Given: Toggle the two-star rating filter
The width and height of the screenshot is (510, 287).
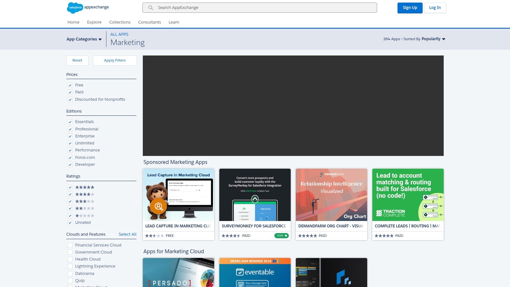Looking at the screenshot, I should 70,208.
